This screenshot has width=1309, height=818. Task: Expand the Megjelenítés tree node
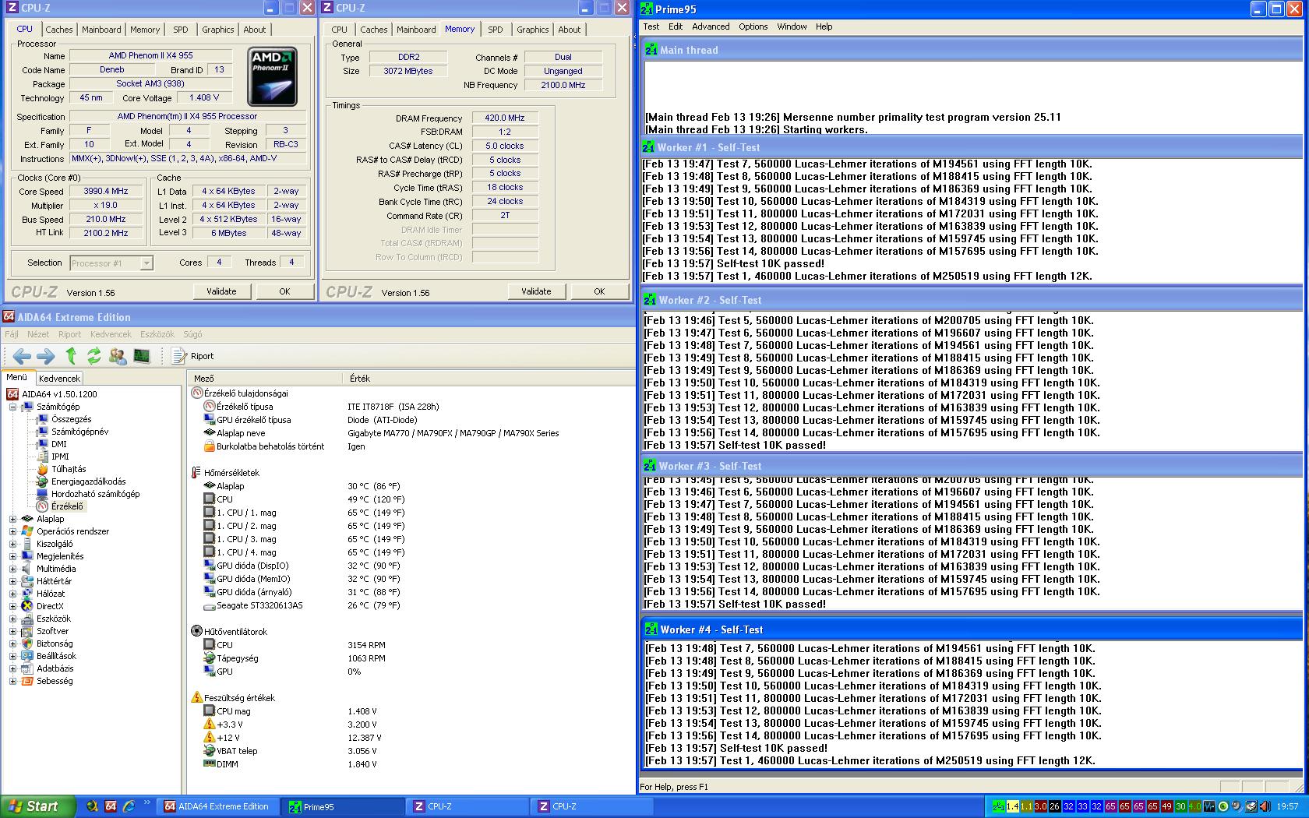click(12, 556)
